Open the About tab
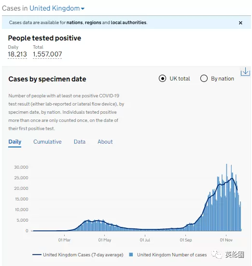This screenshot has width=252, height=266. (x=105, y=142)
